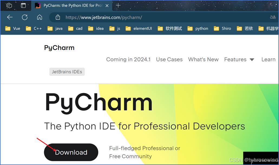Screen dimensions: 279x165
Task: Toggle the vertical tabs icon
Action: 23,5
